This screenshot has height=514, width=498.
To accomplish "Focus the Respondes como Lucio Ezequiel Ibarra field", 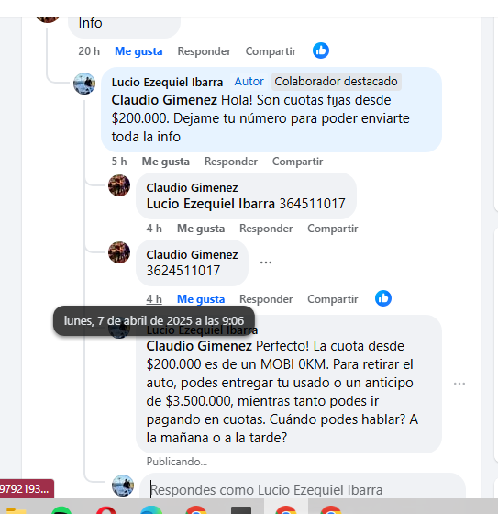I will pyautogui.click(x=303, y=489).
